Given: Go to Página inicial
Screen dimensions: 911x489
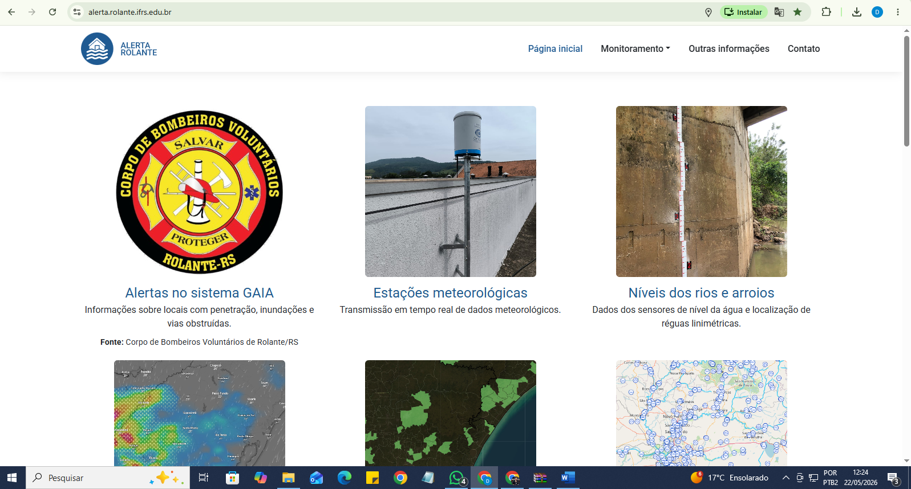Looking at the screenshot, I should (x=555, y=48).
